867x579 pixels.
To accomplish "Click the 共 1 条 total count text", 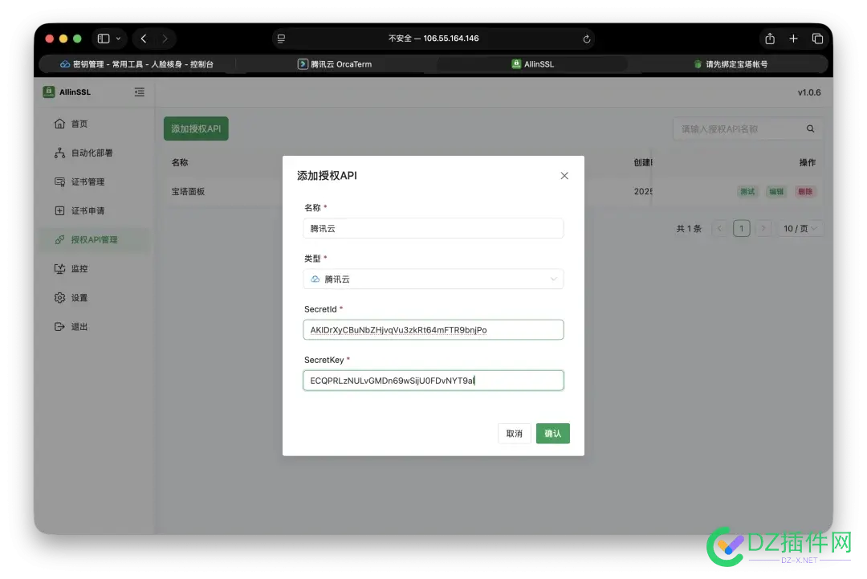I will 689,228.
